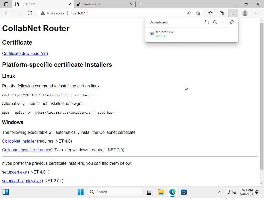Open the tab actions menu icon
264x198 pixels.
pos(6,4)
